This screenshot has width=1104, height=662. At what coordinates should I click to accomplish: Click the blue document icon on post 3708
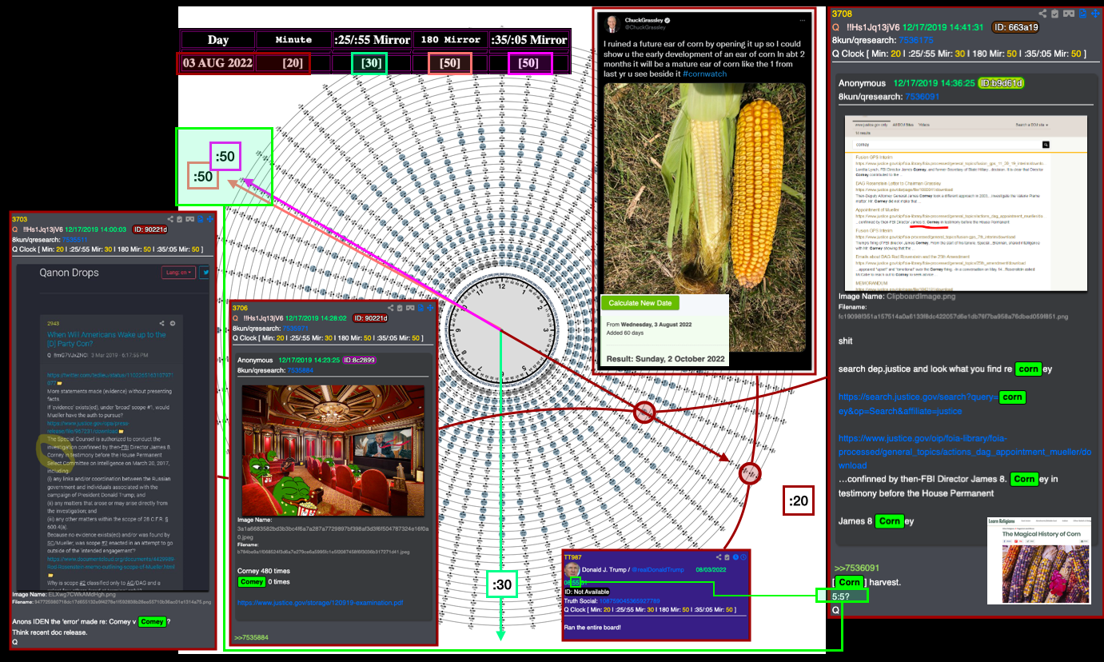pos(1082,14)
